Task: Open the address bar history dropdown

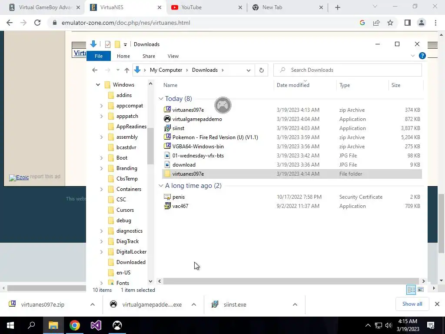Action: 249,70
